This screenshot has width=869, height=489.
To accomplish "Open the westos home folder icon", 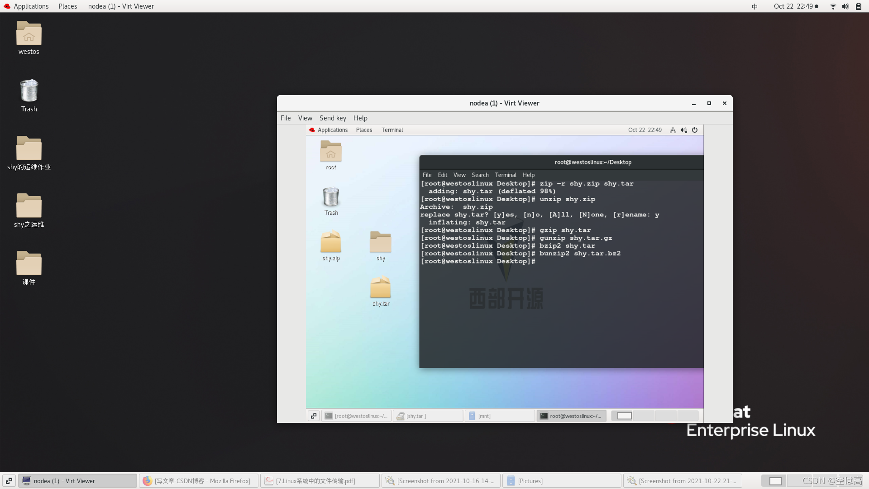I will pos(29,34).
